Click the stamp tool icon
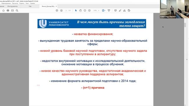189x106 pixels. click(x=129, y=11)
